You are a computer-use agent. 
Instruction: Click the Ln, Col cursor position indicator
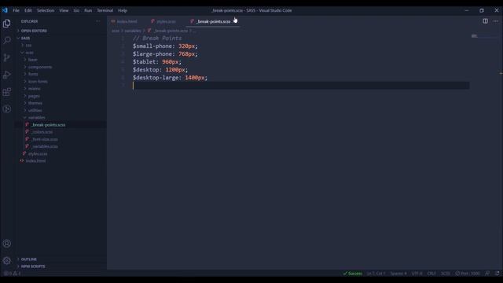tap(376, 274)
